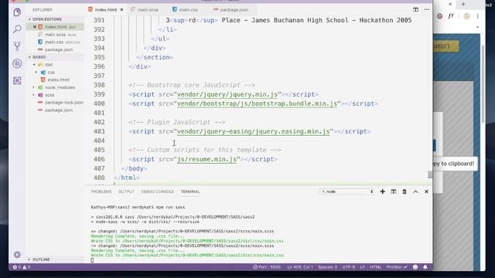The height and width of the screenshot is (278, 495).
Task: Change language mode via HTML status item
Action: (375, 267)
